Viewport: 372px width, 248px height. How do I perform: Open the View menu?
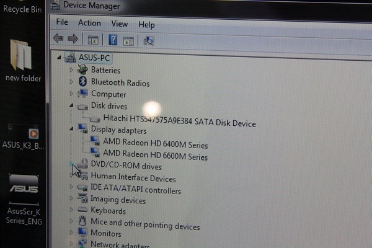tap(120, 24)
